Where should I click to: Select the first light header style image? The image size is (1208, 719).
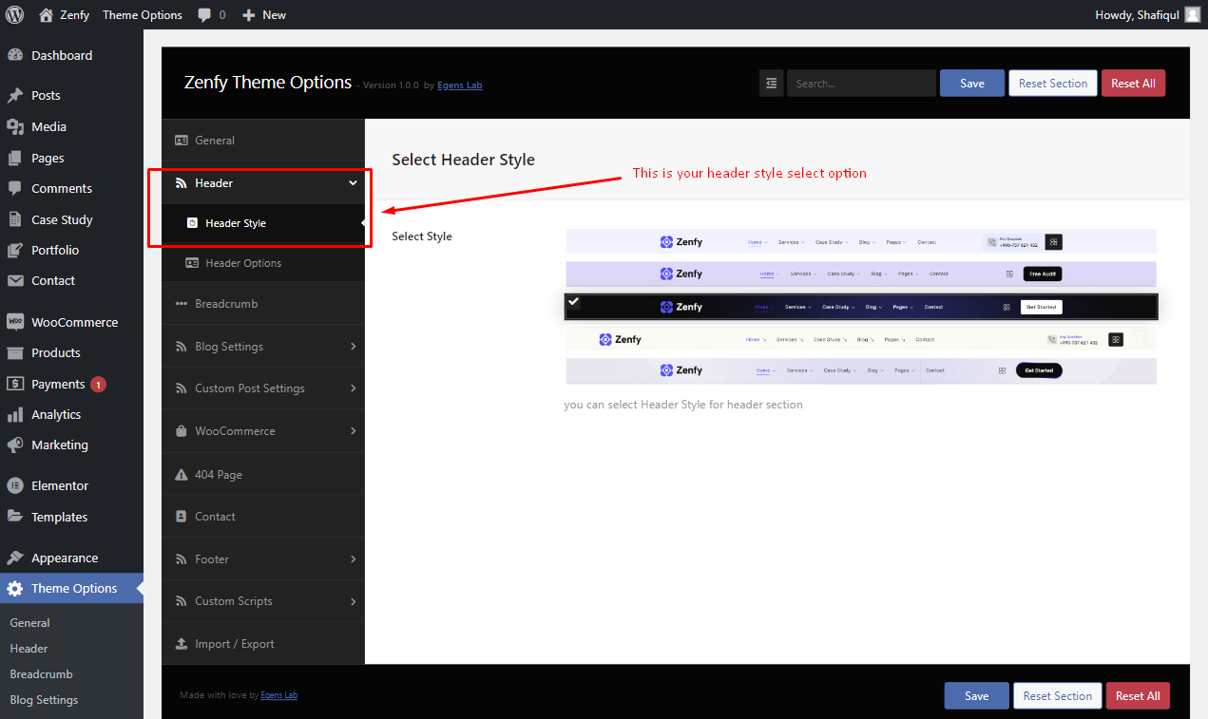pyautogui.click(x=861, y=241)
